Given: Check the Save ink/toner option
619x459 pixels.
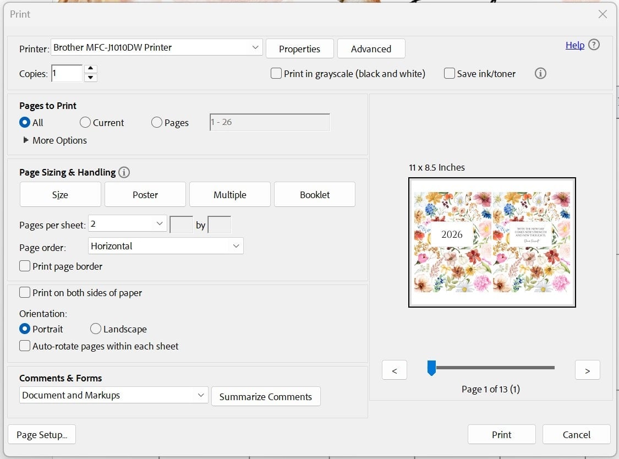Looking at the screenshot, I should pyautogui.click(x=450, y=73).
